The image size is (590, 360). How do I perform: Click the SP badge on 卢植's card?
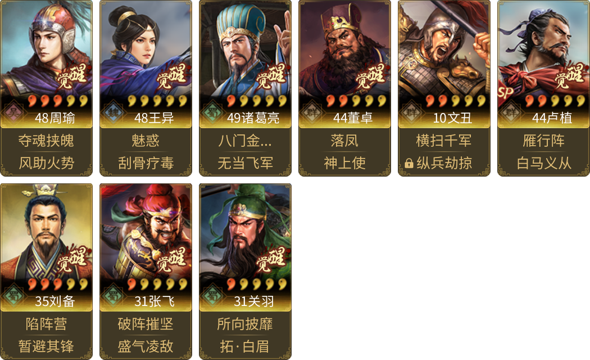click(x=505, y=93)
